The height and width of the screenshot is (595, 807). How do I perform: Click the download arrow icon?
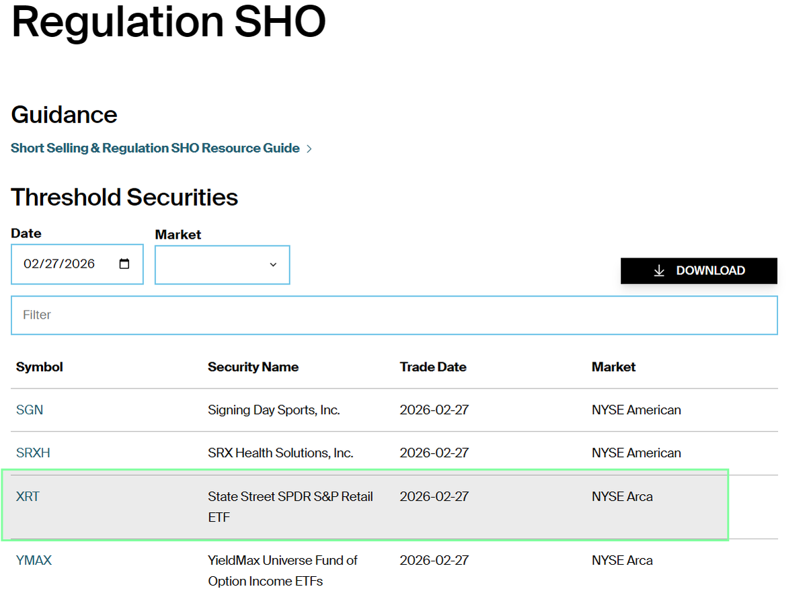pos(659,271)
